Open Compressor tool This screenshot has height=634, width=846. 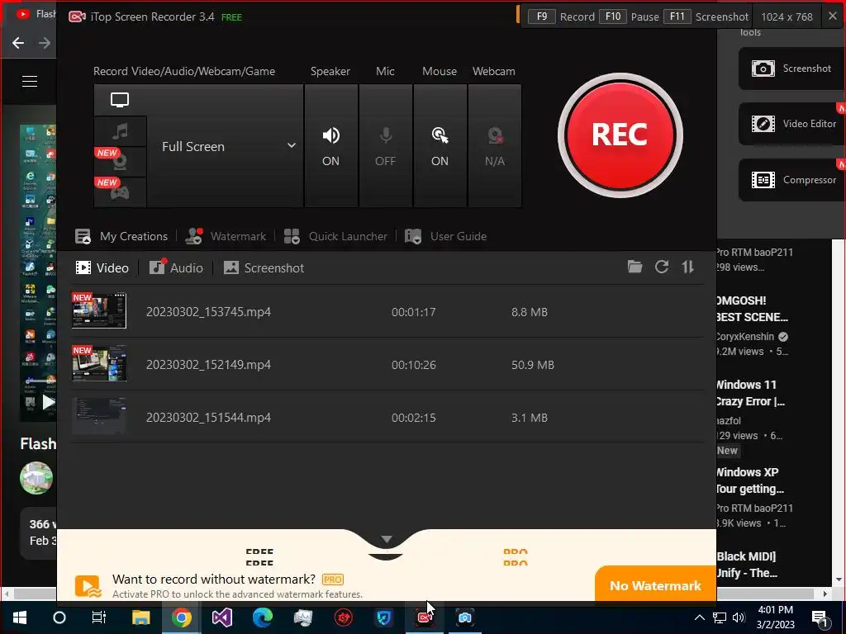pyautogui.click(x=791, y=180)
